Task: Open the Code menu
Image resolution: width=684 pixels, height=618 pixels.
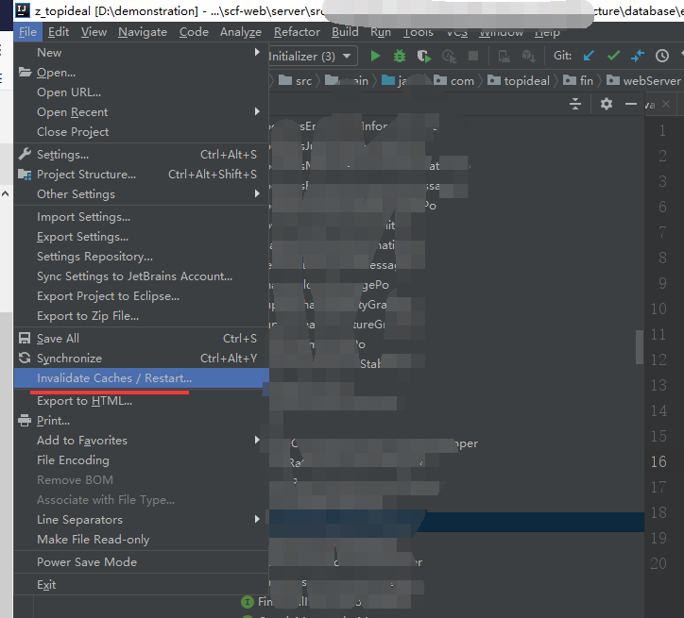Action: (x=194, y=32)
